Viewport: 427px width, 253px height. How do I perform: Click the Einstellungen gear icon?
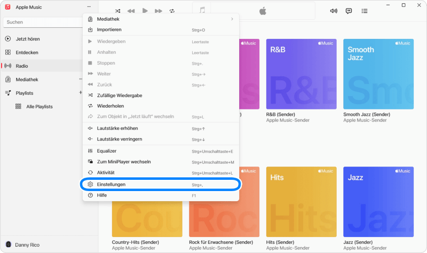(90, 184)
